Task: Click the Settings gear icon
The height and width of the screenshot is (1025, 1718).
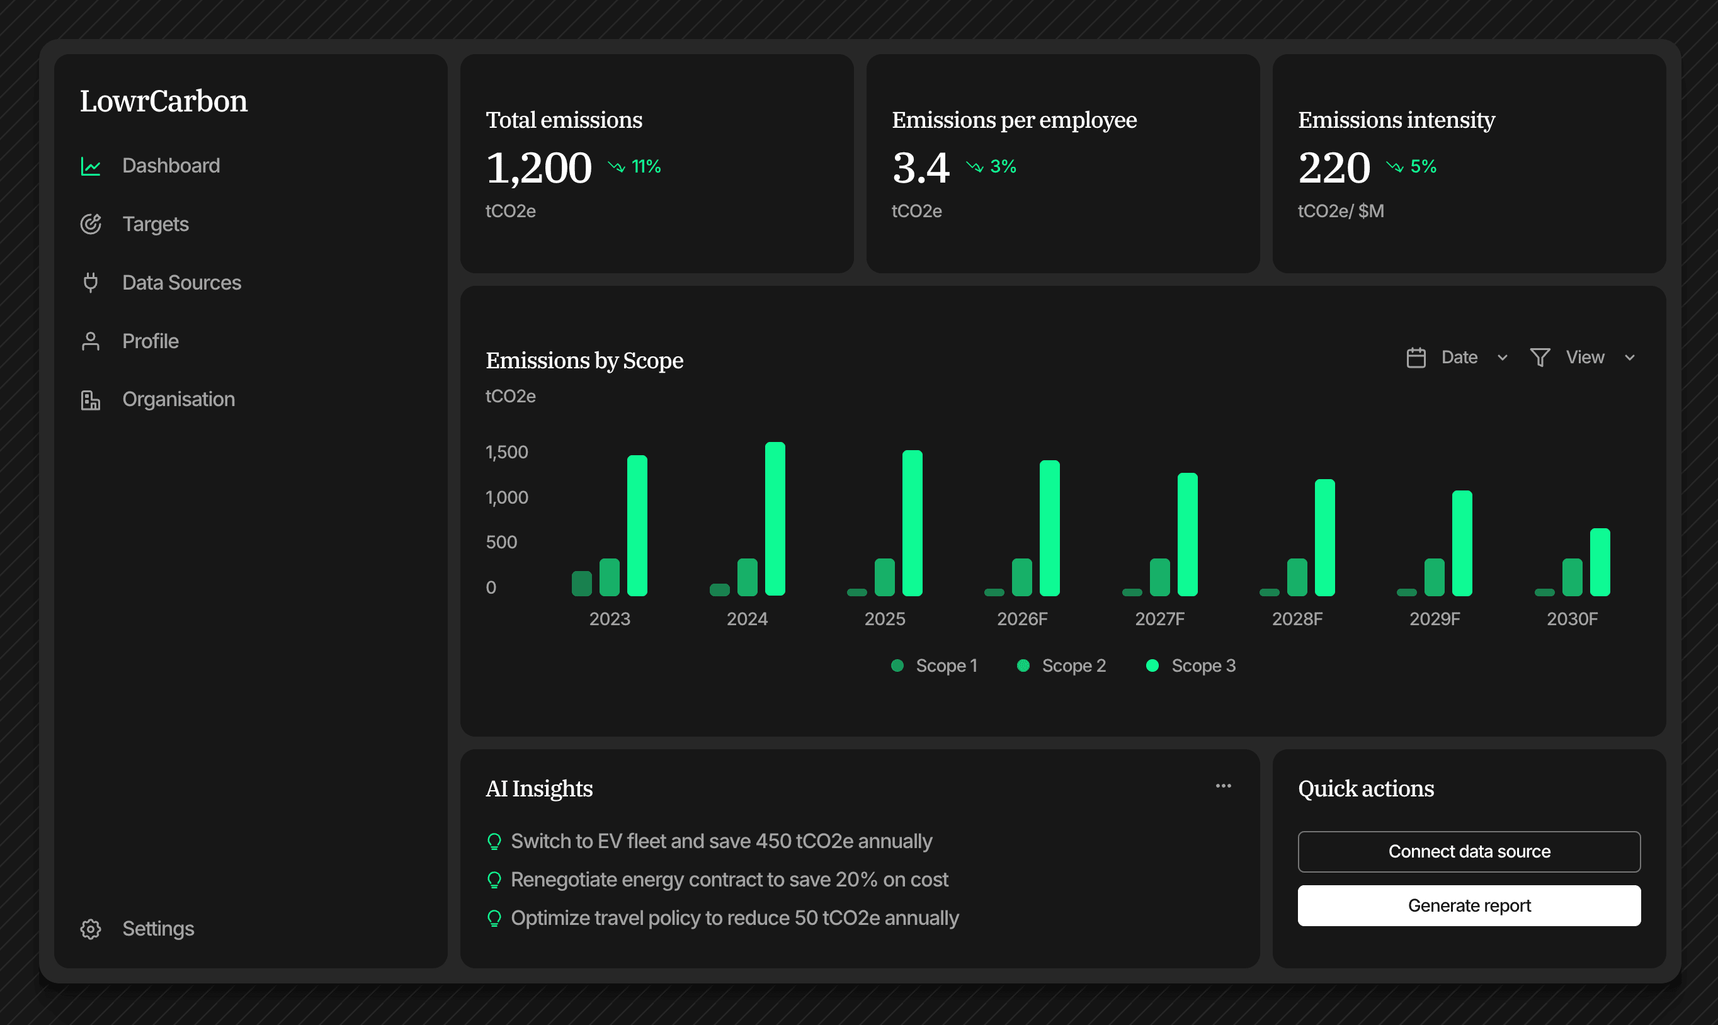Action: tap(91, 929)
